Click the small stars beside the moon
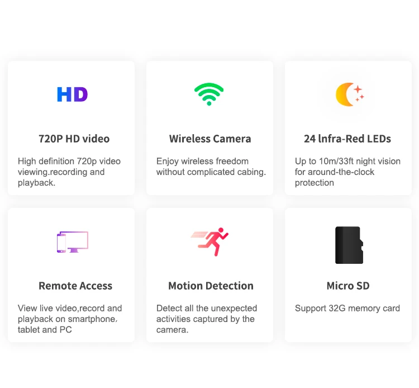This screenshot has height=388, width=419. (359, 93)
